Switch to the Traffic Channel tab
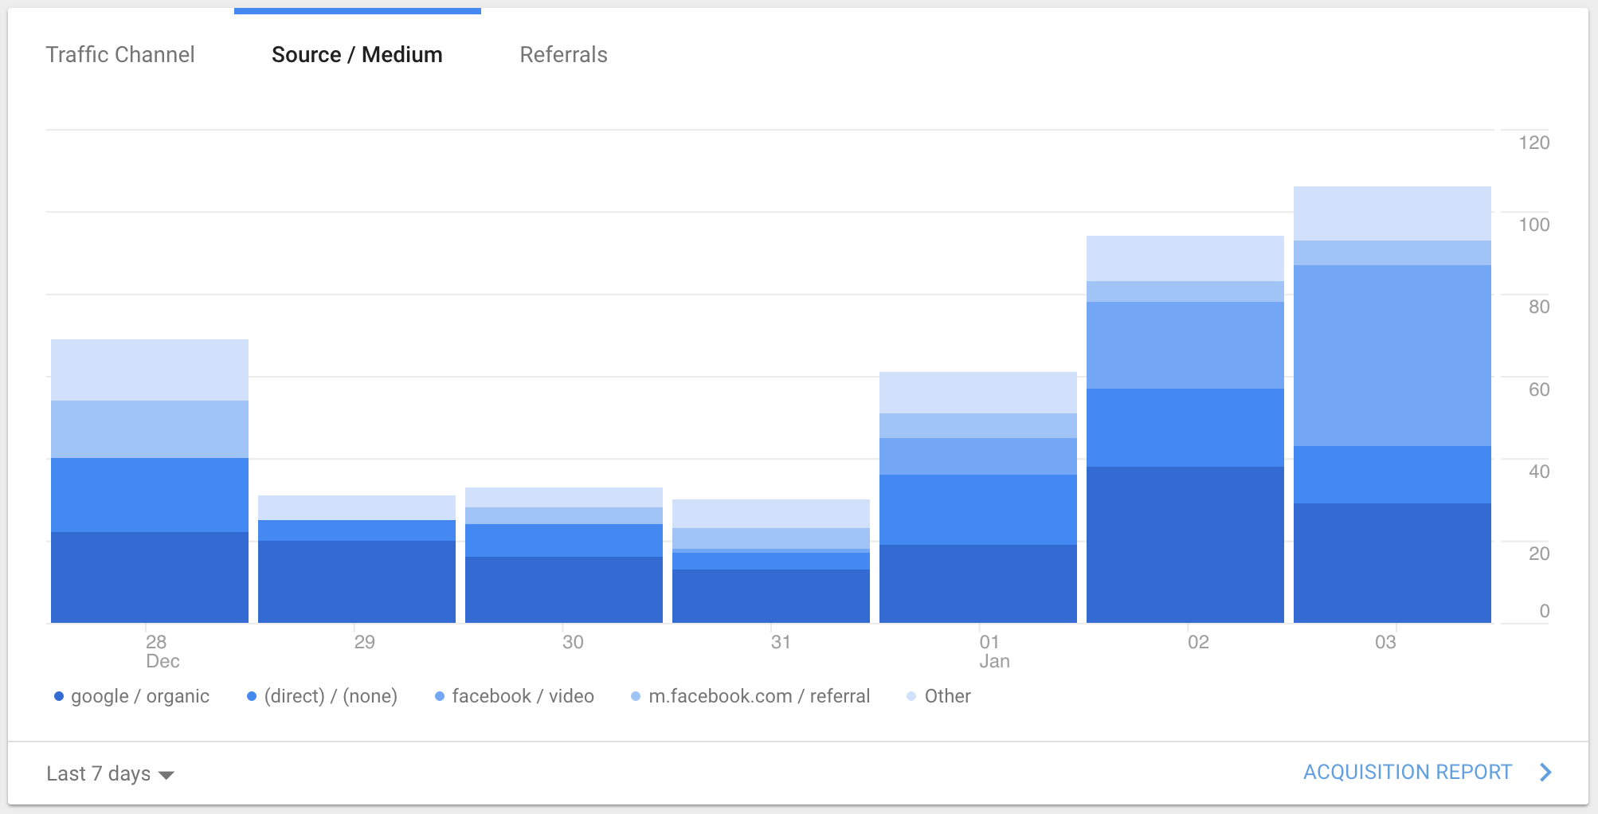 click(120, 54)
